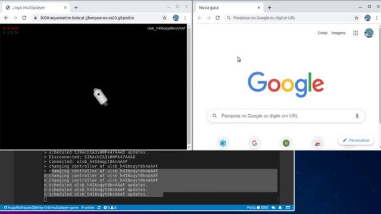Select the Nova guia tab
The height and width of the screenshot is (214, 381).
click(229, 8)
